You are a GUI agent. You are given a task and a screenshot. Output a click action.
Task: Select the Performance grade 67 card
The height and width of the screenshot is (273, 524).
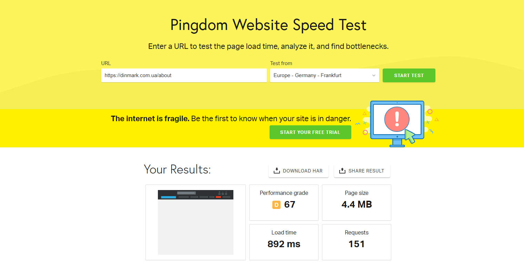(284, 202)
